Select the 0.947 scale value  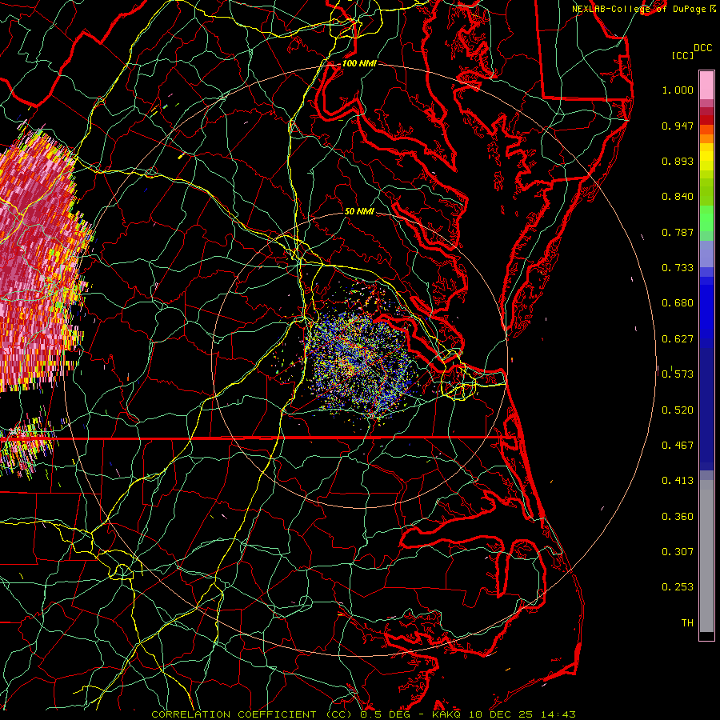coord(678,126)
